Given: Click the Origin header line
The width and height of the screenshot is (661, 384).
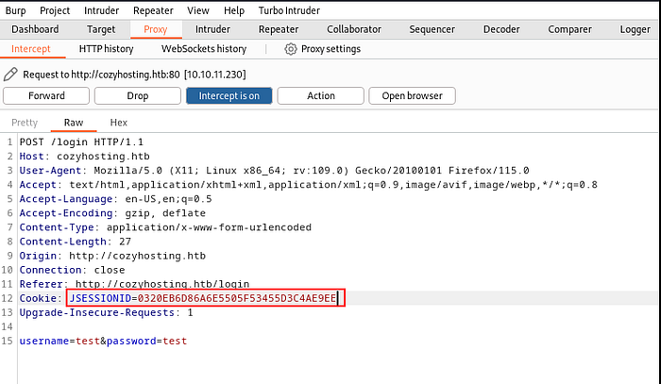Looking at the screenshot, I should click(112, 256).
